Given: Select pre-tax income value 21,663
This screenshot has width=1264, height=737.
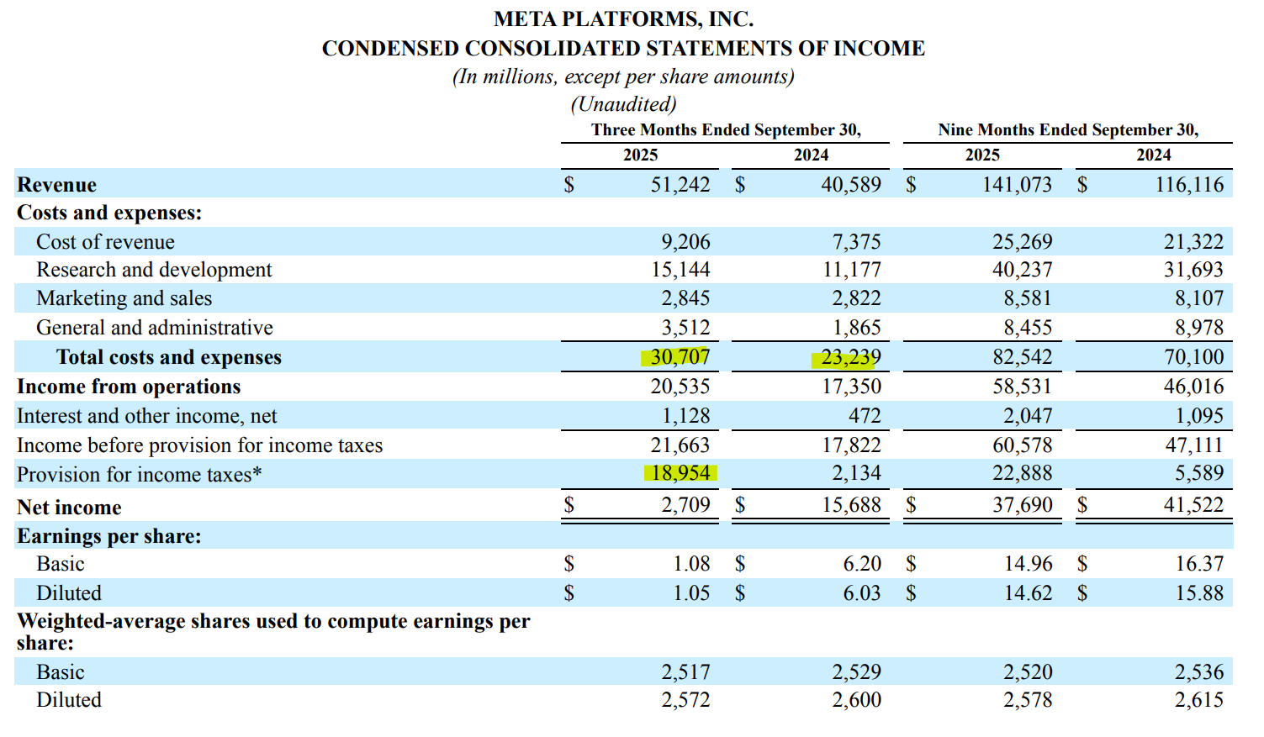Looking at the screenshot, I should (680, 445).
